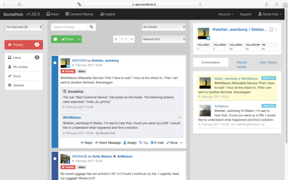Select the stefan_weinberg mention ticket checkbox
The width and height of the screenshot is (288, 180).
point(55,63)
